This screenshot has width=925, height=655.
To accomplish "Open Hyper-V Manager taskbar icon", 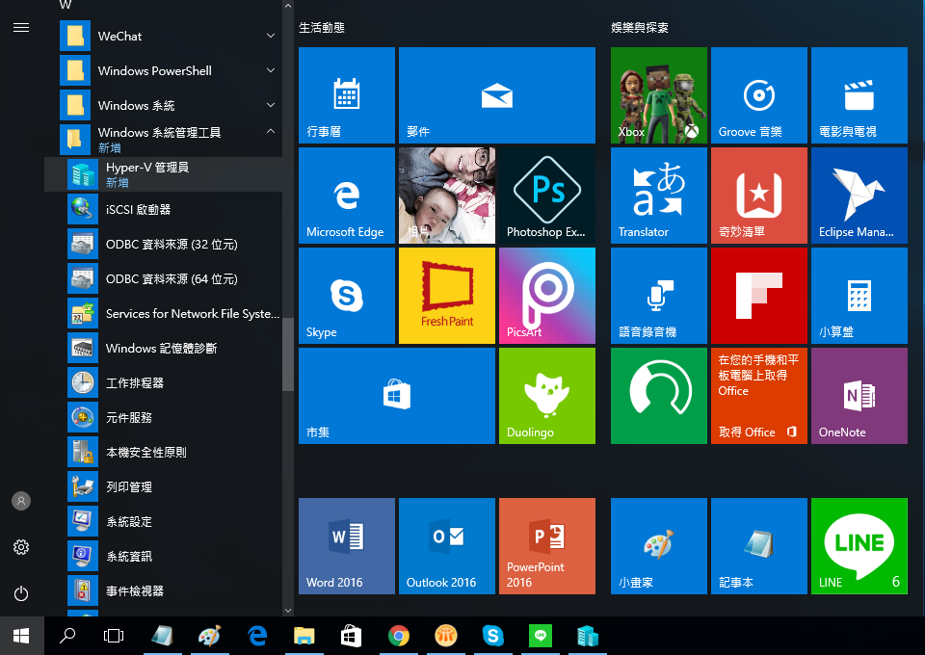I will (588, 636).
